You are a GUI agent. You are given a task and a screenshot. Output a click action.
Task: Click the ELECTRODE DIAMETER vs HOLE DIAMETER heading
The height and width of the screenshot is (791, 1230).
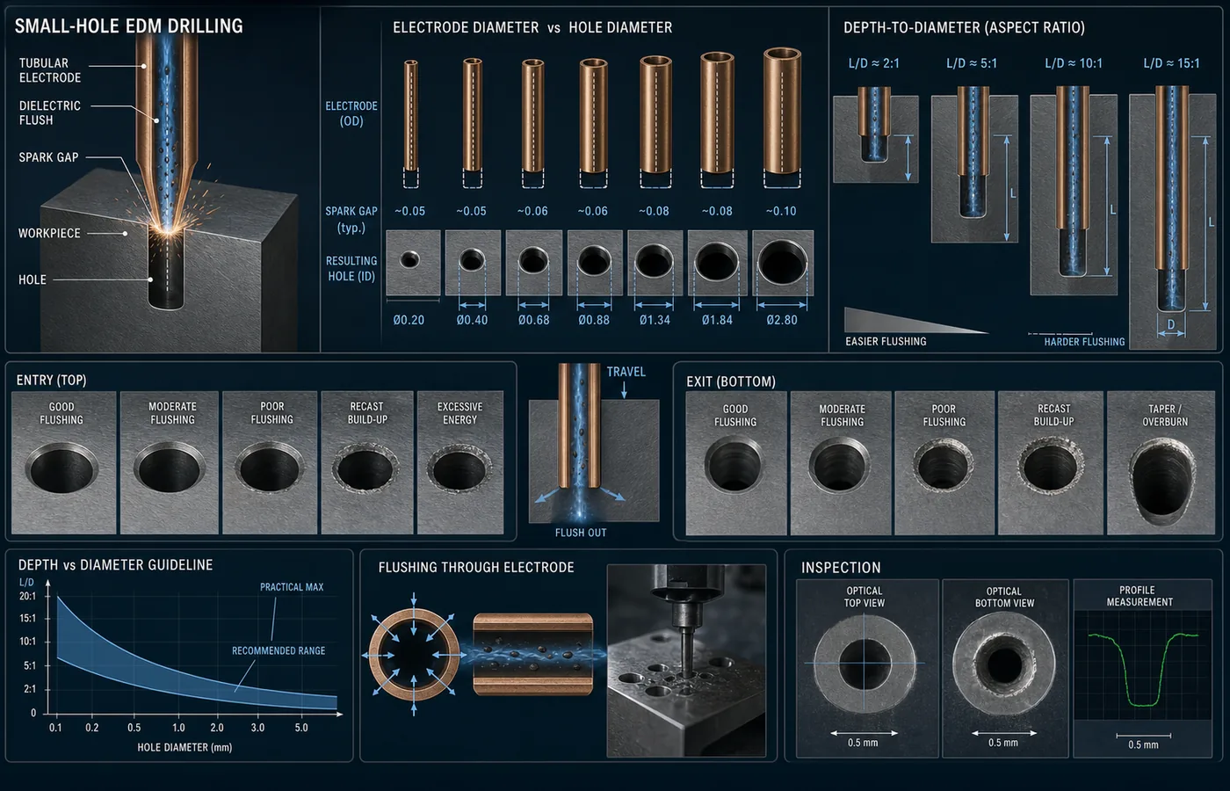[532, 28]
